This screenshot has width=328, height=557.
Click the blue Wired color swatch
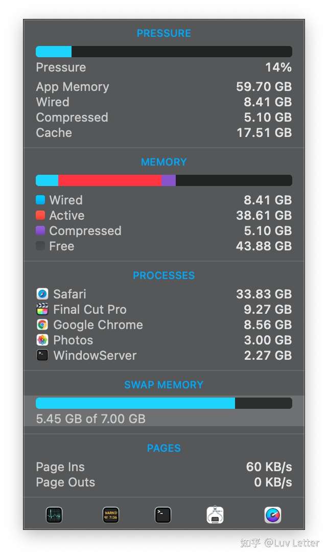[x=40, y=200]
